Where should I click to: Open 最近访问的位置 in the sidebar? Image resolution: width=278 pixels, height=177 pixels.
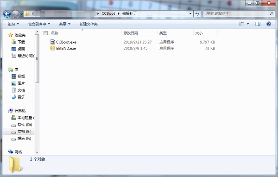click(26, 56)
